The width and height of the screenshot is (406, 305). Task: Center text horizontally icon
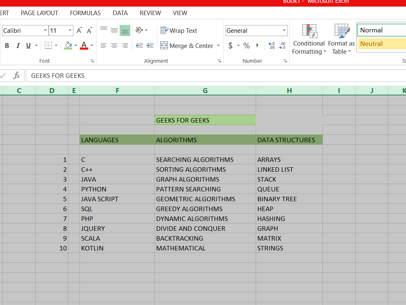coord(114,46)
